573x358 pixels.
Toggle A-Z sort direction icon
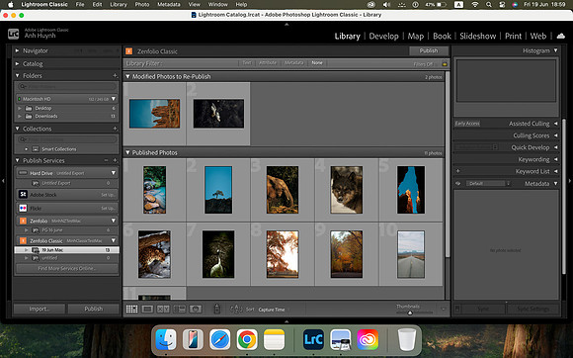(236, 309)
